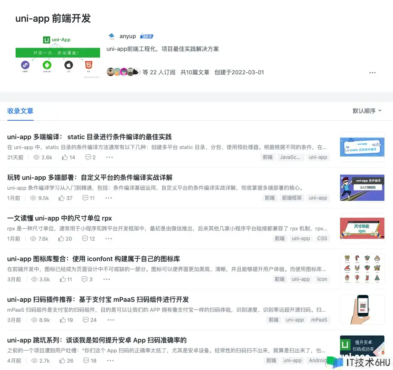Open more options for rpx article
Viewport: 393px width, 370px height.
pos(109,239)
